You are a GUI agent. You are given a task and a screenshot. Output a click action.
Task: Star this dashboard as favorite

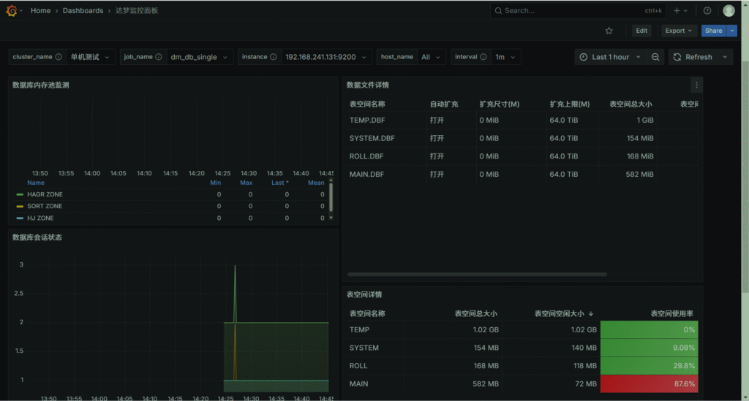pos(609,31)
